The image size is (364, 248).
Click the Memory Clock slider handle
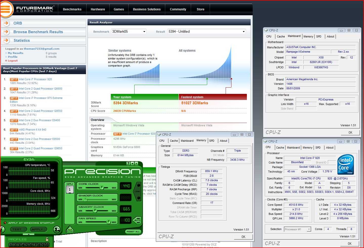[95, 211]
